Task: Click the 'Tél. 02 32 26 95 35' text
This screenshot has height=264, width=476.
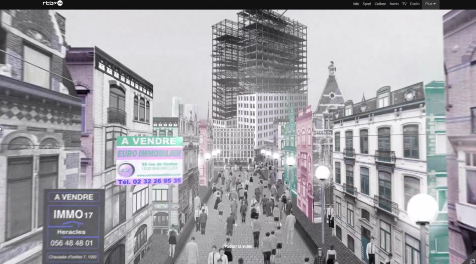Action: click(149, 181)
